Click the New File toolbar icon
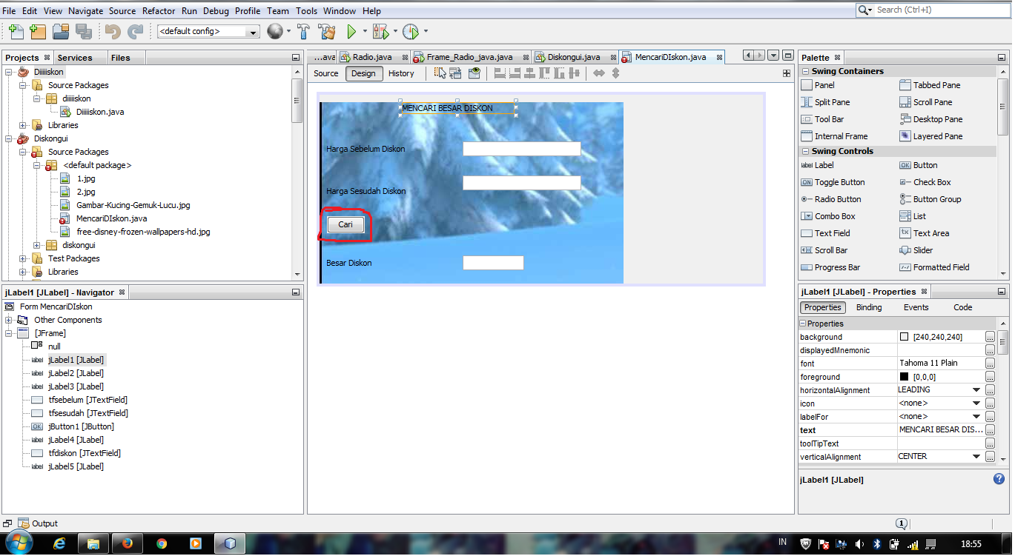This screenshot has height=556, width=1015. (x=16, y=31)
